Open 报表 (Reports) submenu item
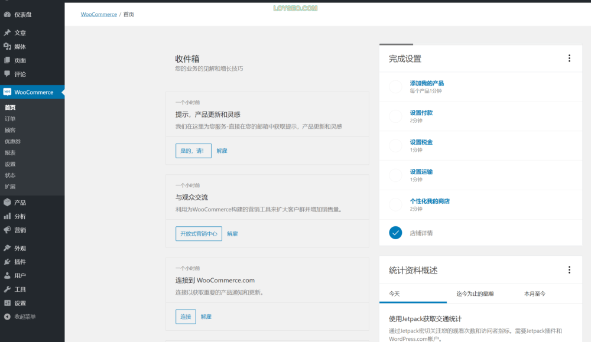Viewport: 591px width, 342px height. click(10, 152)
